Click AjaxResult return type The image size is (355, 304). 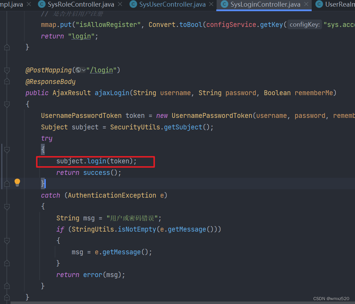72,93
